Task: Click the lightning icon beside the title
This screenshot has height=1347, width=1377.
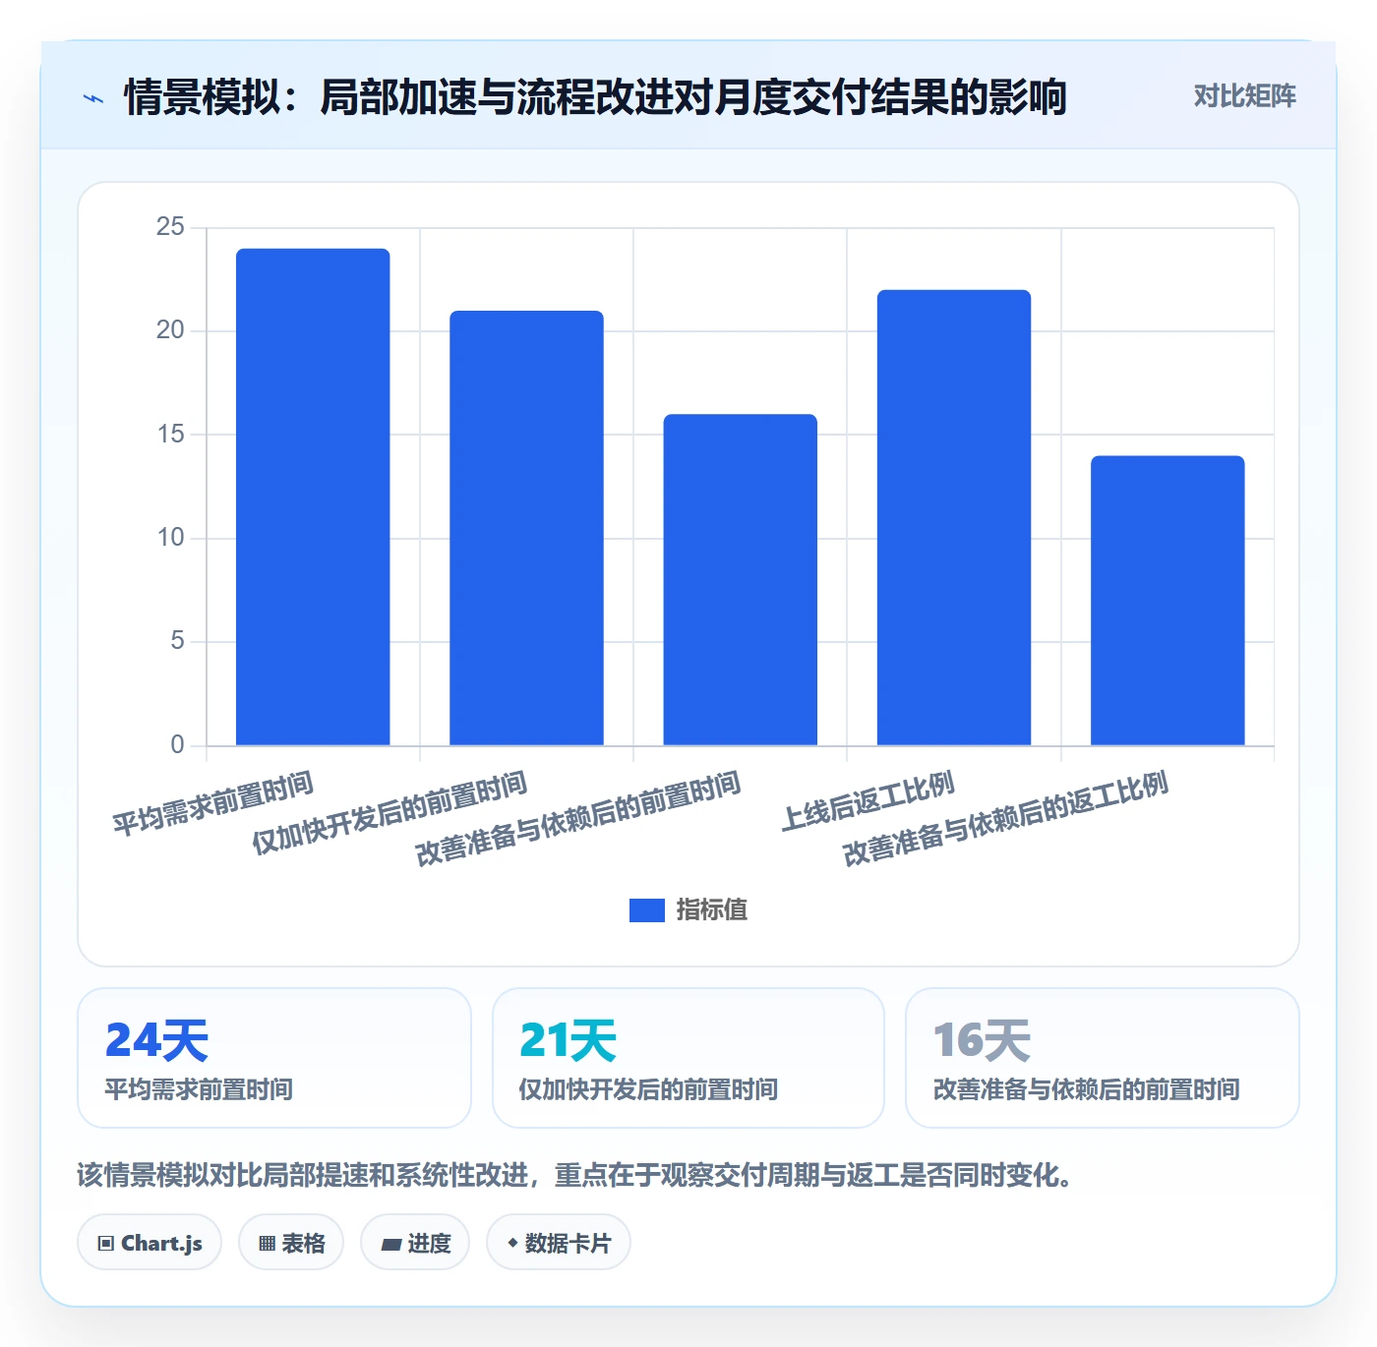Action: pyautogui.click(x=93, y=98)
